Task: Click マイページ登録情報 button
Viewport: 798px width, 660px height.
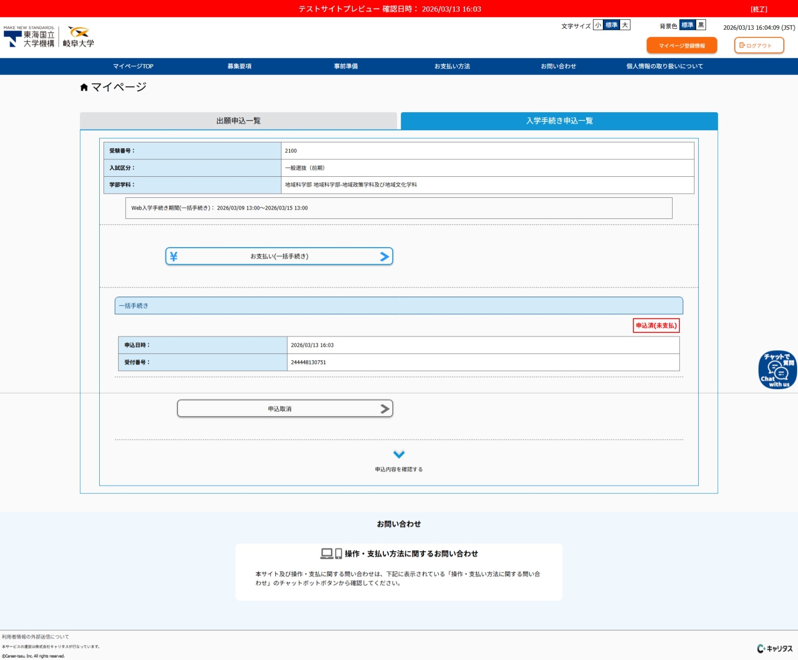Action: 682,45
